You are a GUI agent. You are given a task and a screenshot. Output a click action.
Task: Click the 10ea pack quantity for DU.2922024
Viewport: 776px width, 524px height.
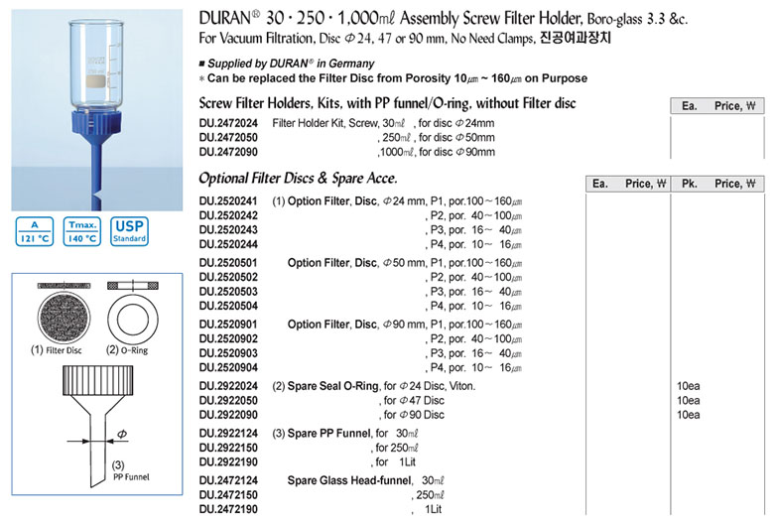[x=688, y=386]
